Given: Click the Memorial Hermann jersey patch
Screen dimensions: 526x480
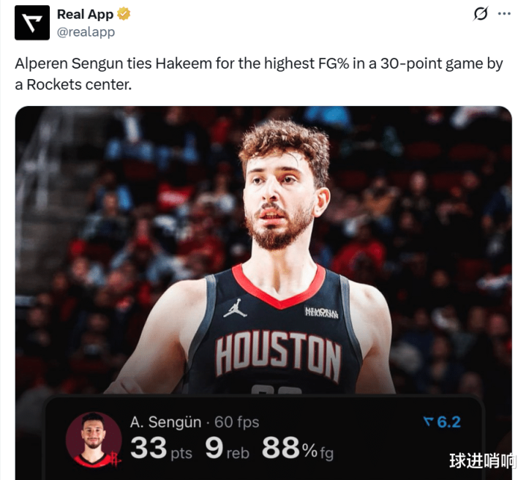Looking at the screenshot, I should coord(321,312).
